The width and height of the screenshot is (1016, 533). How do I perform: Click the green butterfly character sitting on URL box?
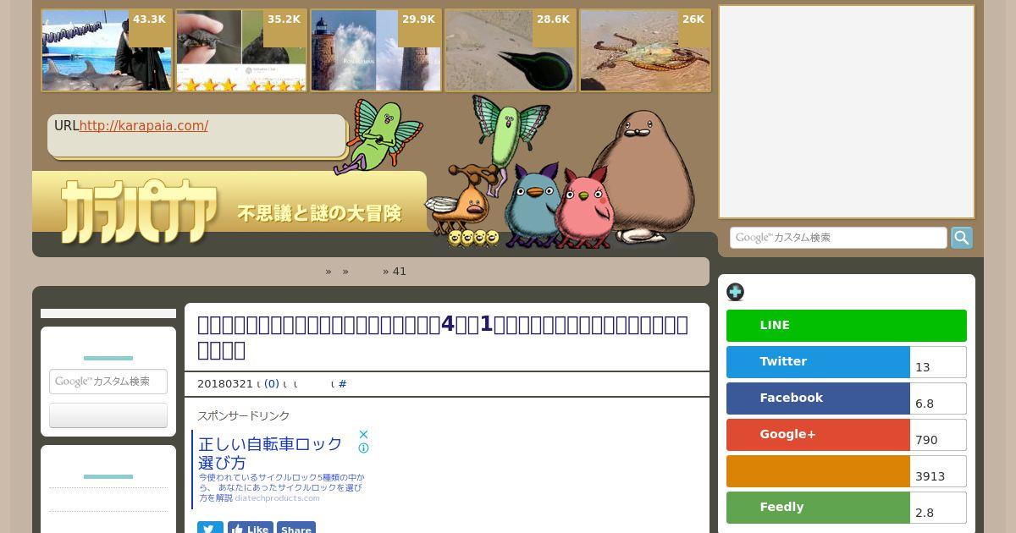pos(377,135)
